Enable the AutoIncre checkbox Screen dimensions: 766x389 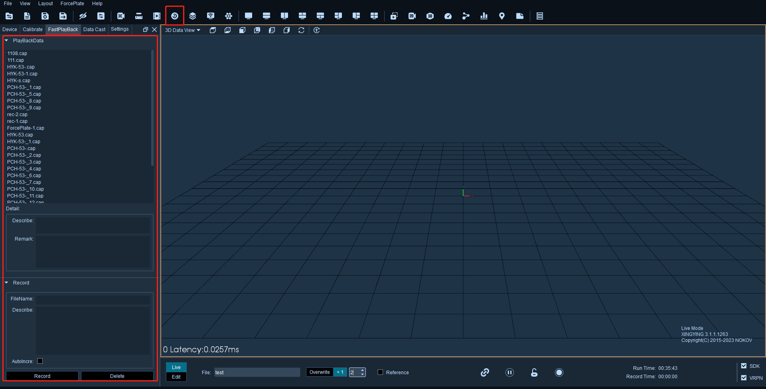tap(40, 361)
